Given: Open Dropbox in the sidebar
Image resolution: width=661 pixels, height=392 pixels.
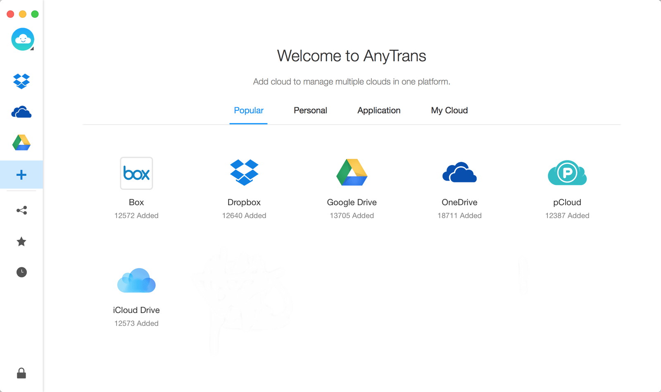Looking at the screenshot, I should tap(21, 81).
